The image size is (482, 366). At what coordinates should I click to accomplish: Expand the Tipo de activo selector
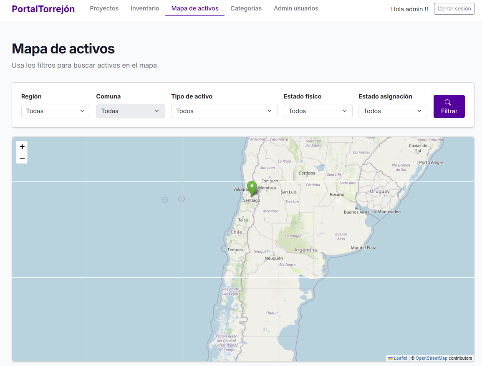224,111
